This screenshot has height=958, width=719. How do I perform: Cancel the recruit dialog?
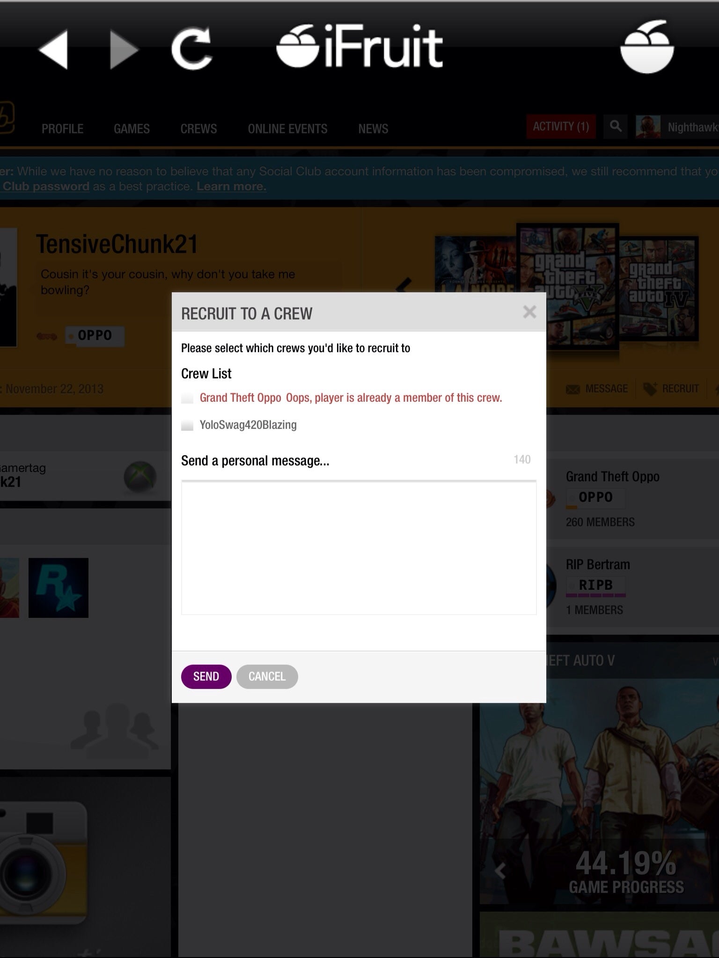point(267,676)
